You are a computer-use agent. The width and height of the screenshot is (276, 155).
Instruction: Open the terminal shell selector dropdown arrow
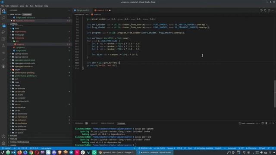tap(259, 123)
